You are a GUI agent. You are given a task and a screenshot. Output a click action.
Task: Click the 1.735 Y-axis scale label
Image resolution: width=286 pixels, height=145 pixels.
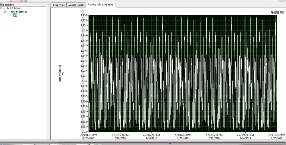coord(84,106)
